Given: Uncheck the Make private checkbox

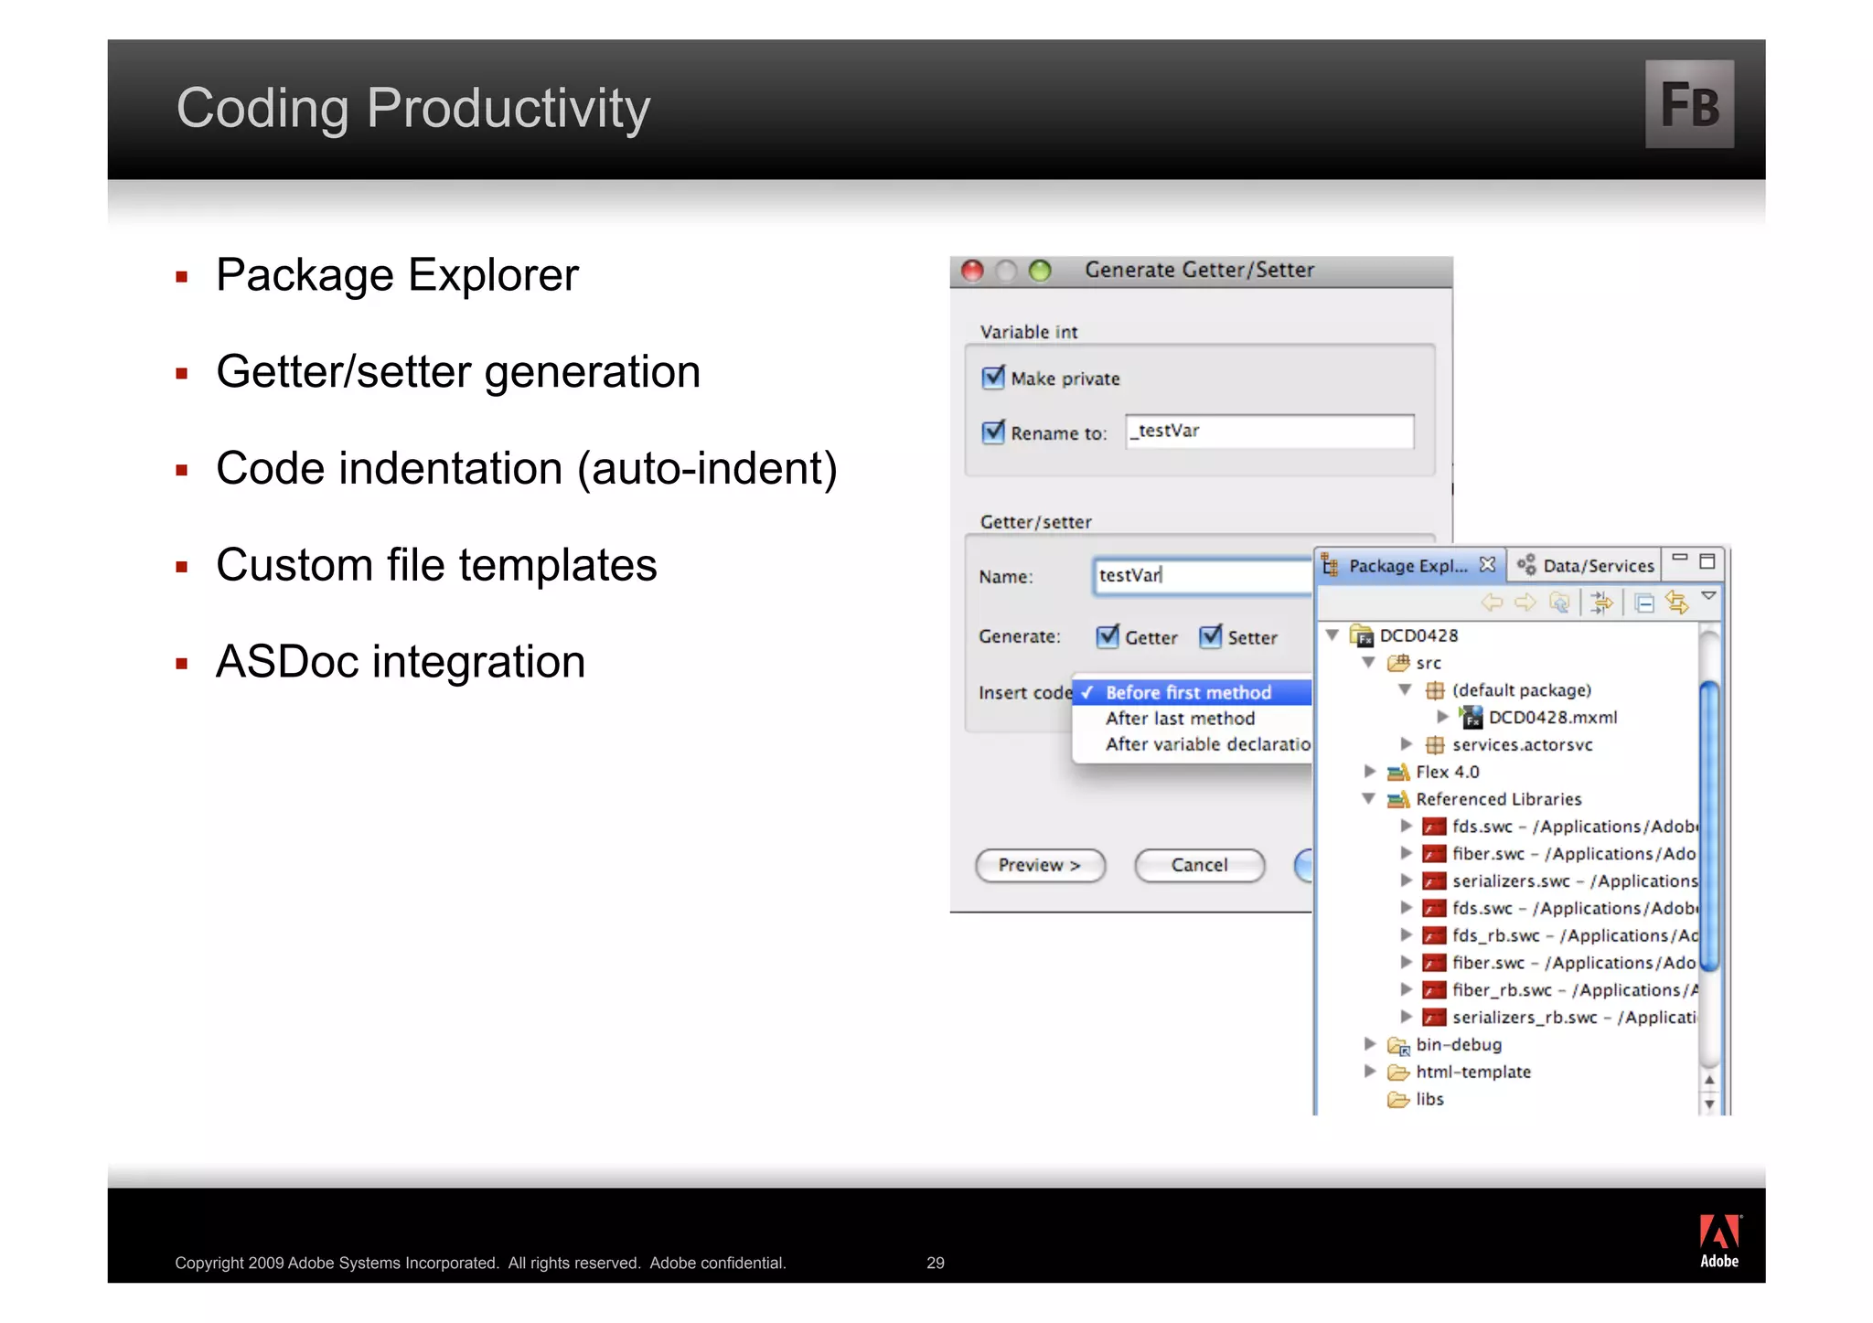Looking at the screenshot, I should coord(993,378).
